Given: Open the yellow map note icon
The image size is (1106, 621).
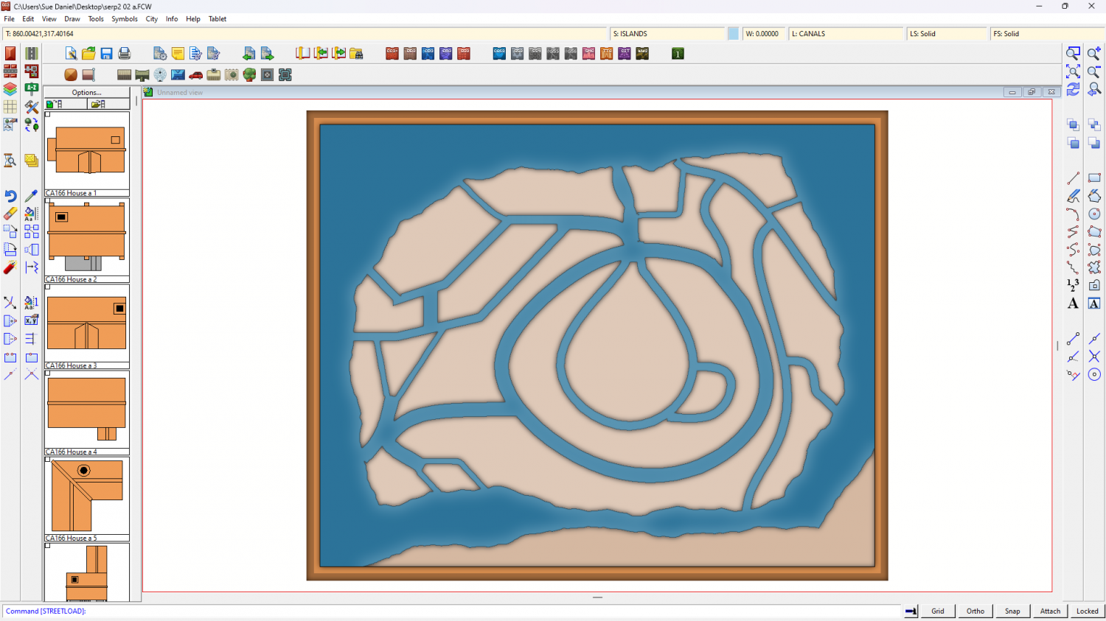Looking at the screenshot, I should tap(178, 54).
